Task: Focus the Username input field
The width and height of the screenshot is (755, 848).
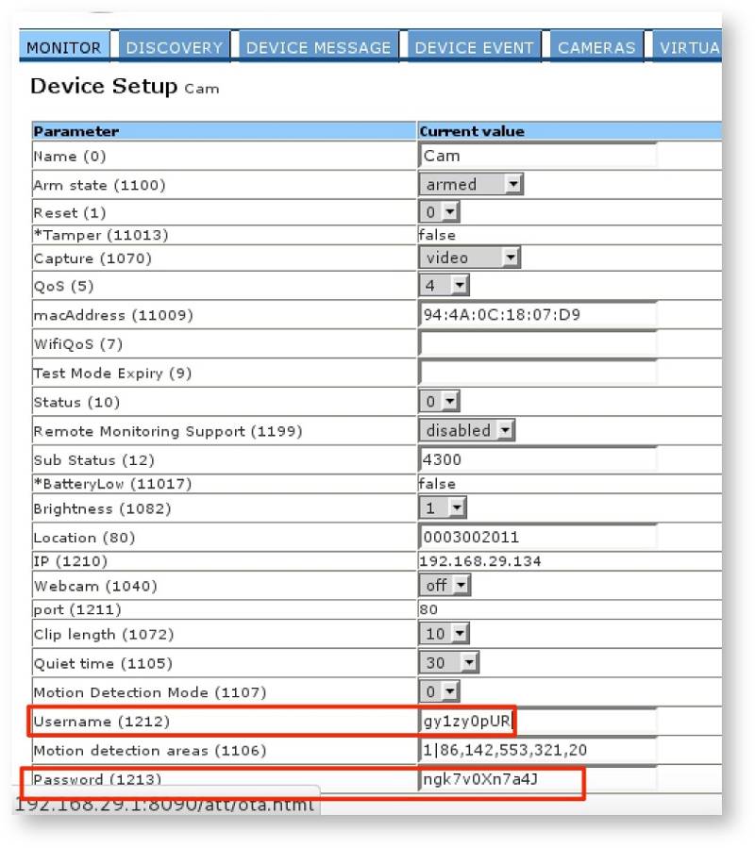Action: tap(538, 722)
